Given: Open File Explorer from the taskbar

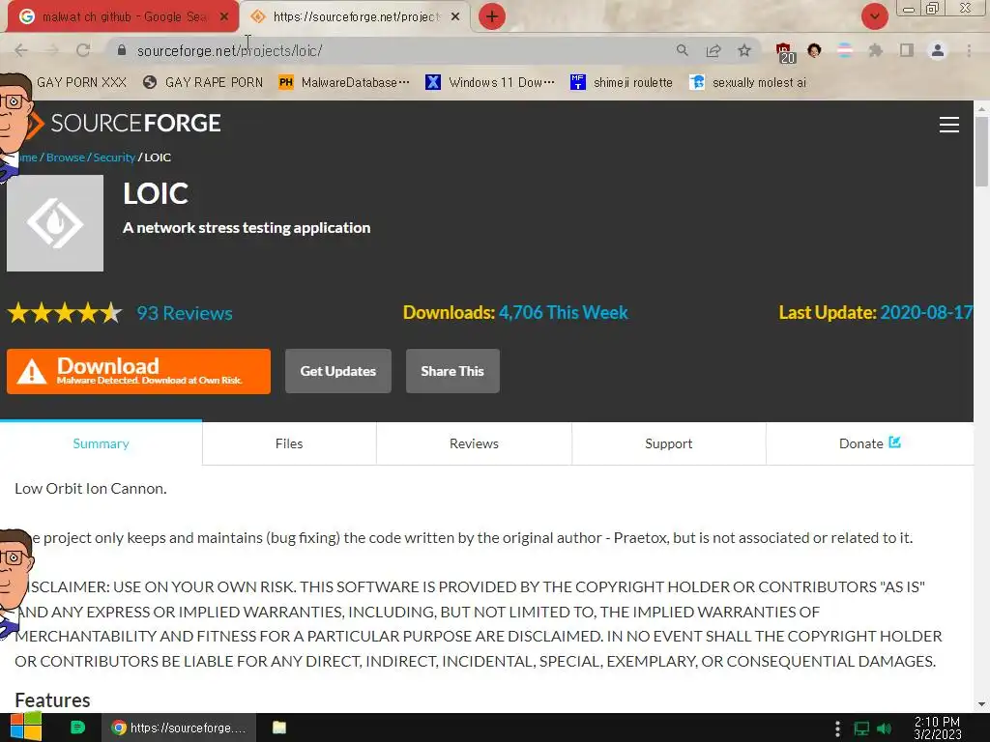Looking at the screenshot, I should [279, 728].
